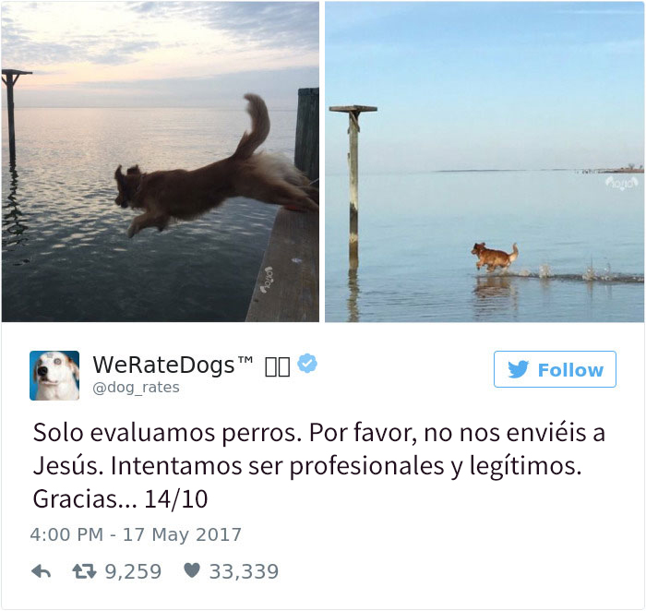Click the blue verified badge

click(x=307, y=364)
